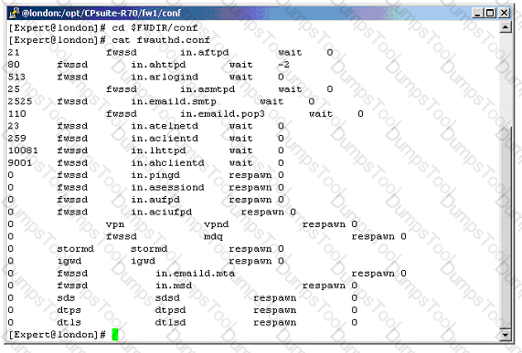Click the dtlsd process name
Image resolution: width=522 pixels, height=353 pixels.
coord(170,323)
